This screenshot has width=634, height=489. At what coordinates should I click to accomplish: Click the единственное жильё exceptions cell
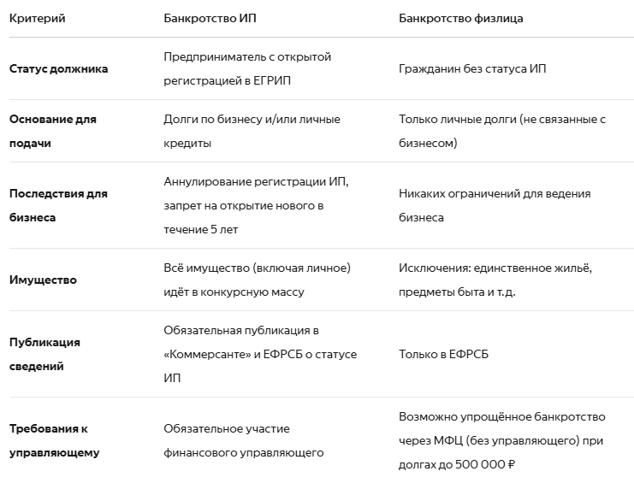(495, 280)
